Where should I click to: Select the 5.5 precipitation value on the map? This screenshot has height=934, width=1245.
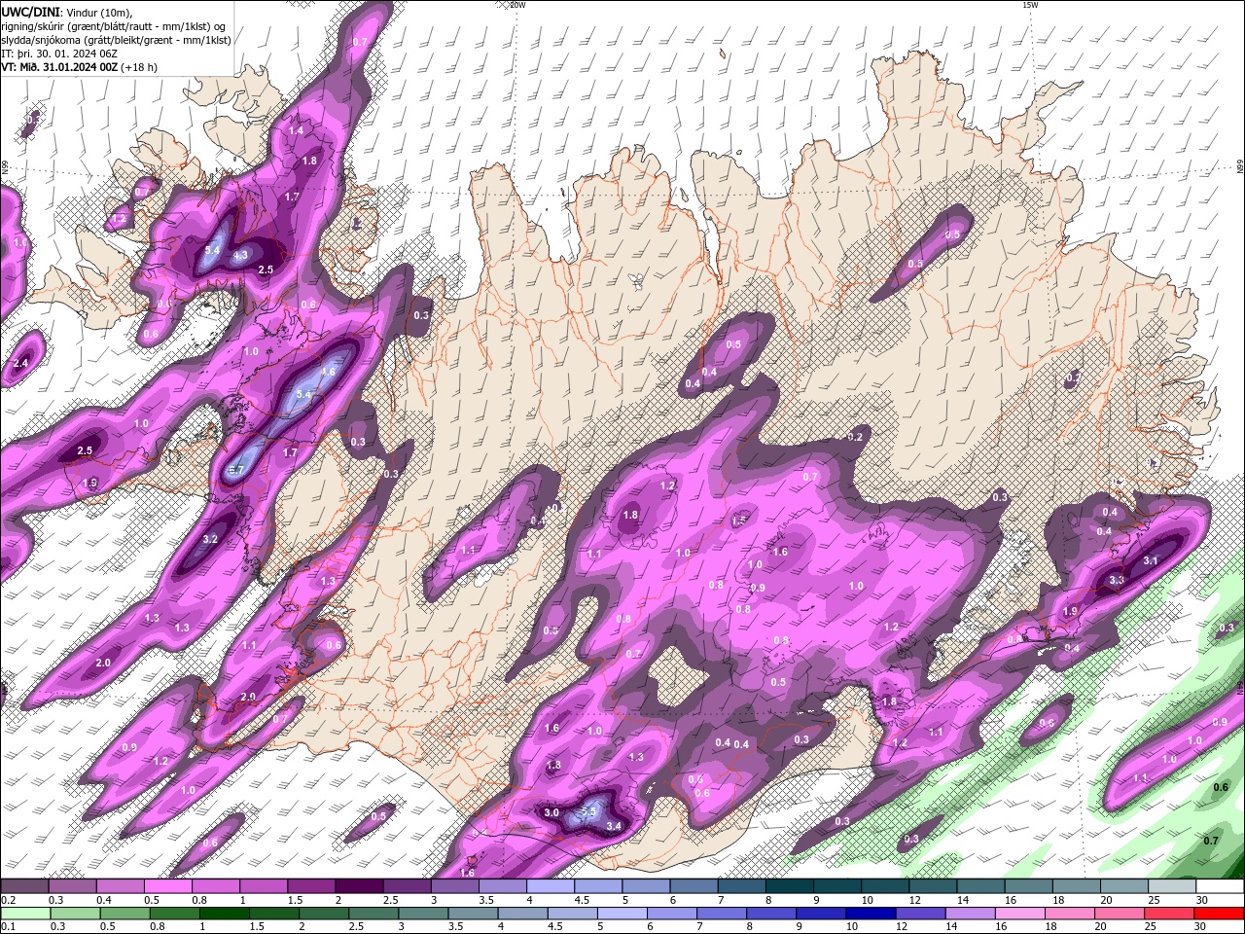(587, 810)
